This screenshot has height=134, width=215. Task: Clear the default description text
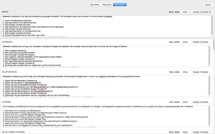pos(185,12)
